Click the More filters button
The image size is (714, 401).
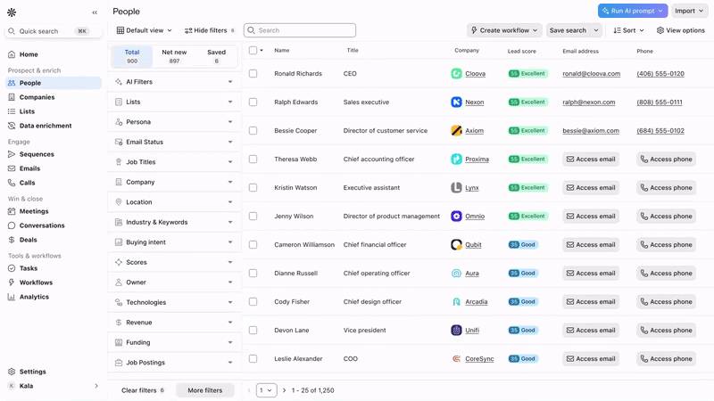click(x=205, y=390)
